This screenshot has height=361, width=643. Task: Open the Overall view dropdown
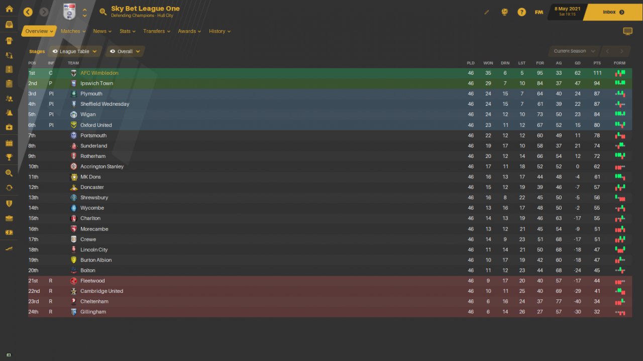[x=125, y=51]
